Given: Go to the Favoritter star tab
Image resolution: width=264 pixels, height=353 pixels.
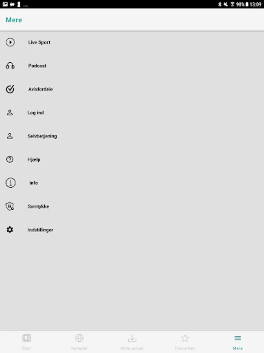Looking at the screenshot, I should [x=185, y=342].
